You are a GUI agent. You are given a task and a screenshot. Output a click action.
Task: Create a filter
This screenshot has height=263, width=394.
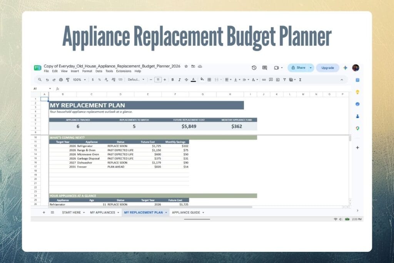284,80
